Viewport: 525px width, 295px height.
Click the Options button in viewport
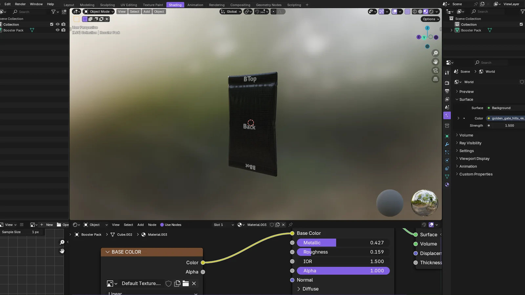tap(430, 19)
